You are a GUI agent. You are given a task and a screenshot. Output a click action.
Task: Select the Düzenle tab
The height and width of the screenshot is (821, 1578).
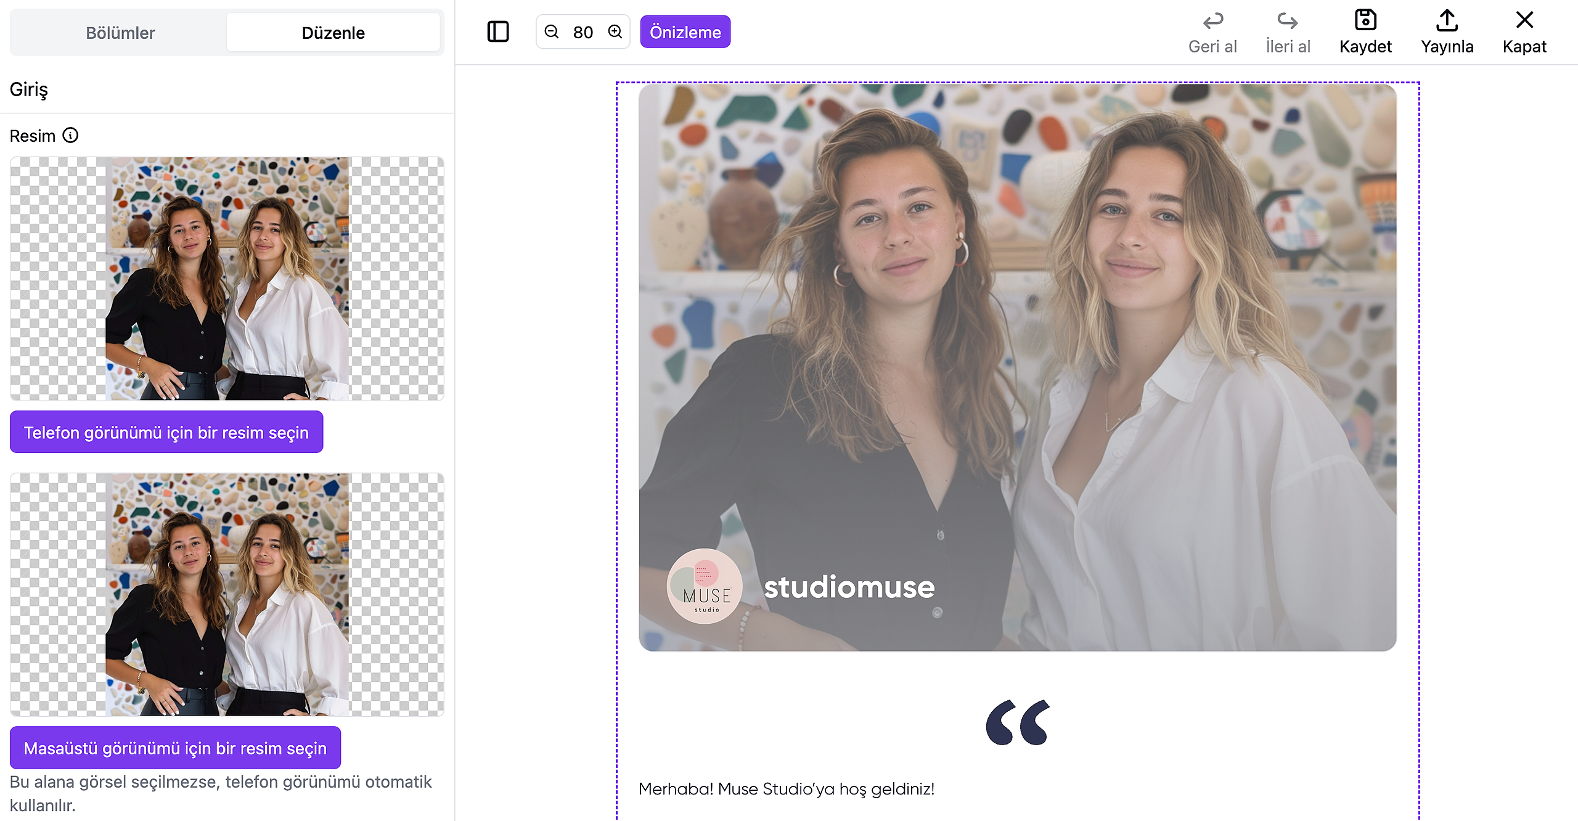click(333, 33)
